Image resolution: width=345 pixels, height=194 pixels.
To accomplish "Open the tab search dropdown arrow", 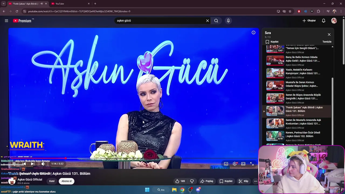I will click(x=4, y=4).
